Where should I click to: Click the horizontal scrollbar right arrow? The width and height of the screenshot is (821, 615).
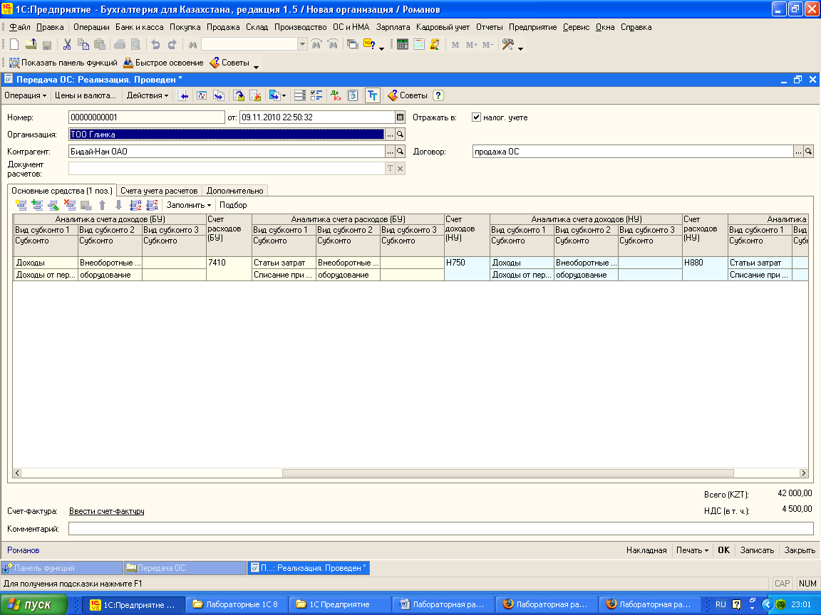tap(803, 473)
